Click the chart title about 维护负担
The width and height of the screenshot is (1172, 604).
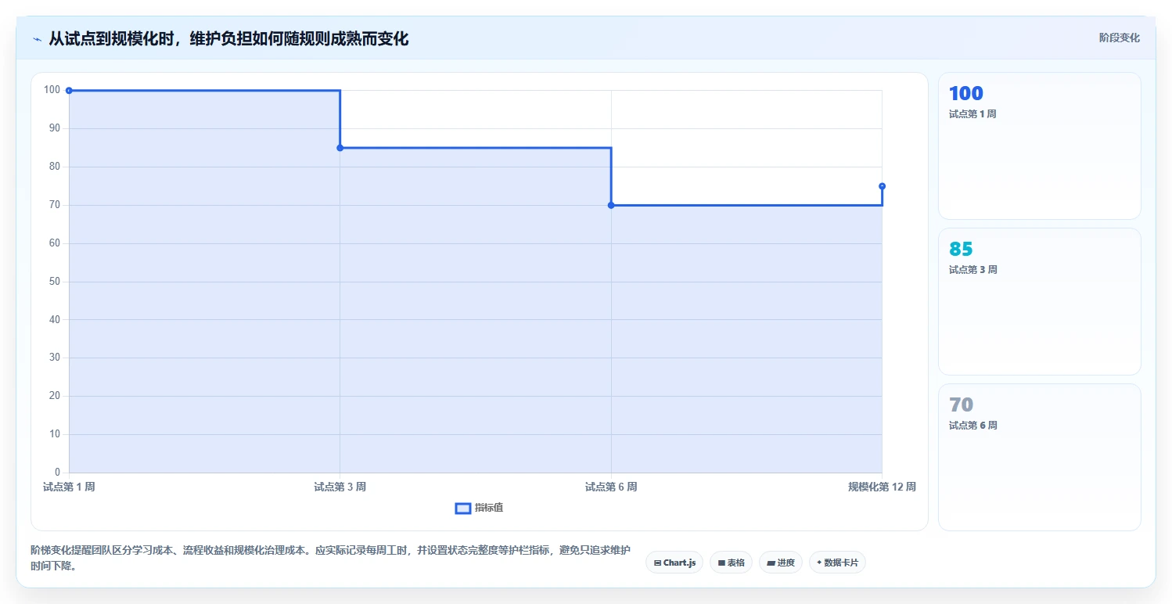(x=228, y=38)
